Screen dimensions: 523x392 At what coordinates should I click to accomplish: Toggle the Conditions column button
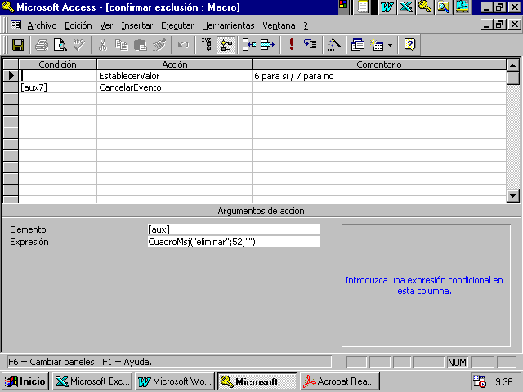pyautogui.click(x=226, y=45)
